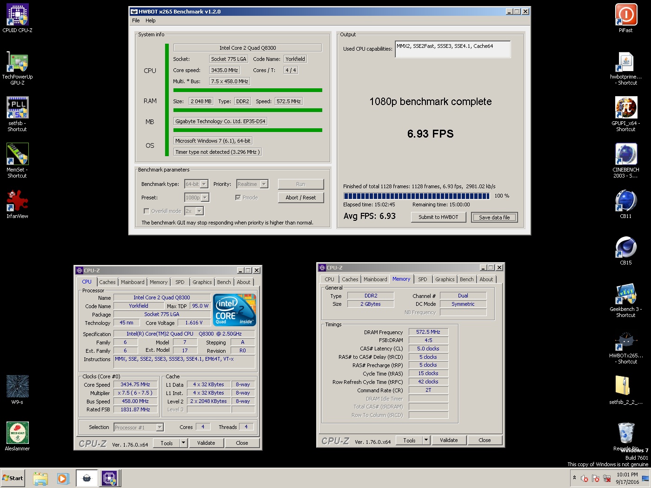Click Validate in right CPU-Z window
Screen dimensions: 651x488
tap(449, 440)
